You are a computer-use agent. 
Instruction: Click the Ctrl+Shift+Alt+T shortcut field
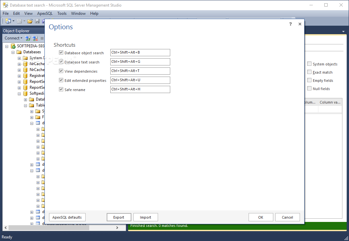click(x=140, y=71)
